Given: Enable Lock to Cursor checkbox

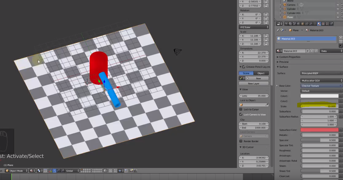Looking at the screenshot, I should pyautogui.click(x=241, y=109).
